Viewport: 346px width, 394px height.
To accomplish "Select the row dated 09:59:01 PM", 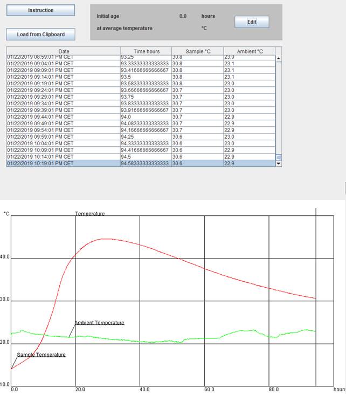I will (64, 137).
